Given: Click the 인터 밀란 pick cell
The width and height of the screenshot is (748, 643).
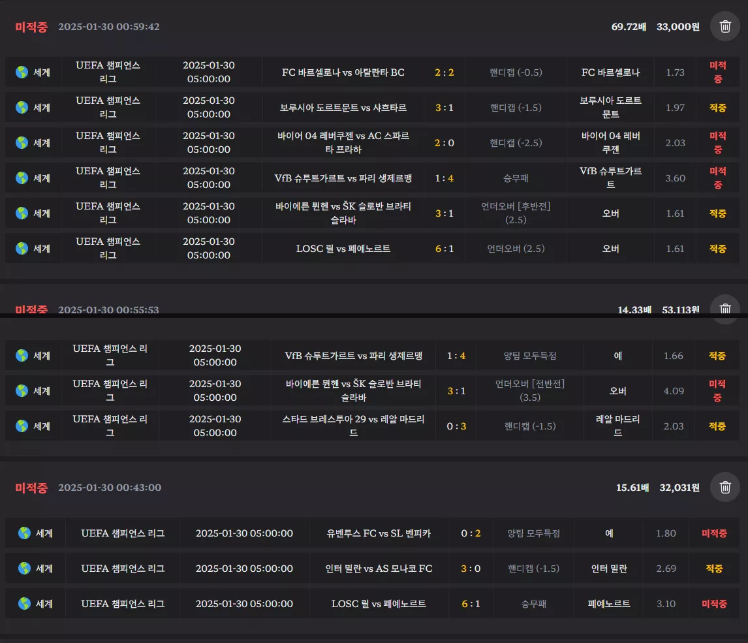Looking at the screenshot, I should 609,569.
